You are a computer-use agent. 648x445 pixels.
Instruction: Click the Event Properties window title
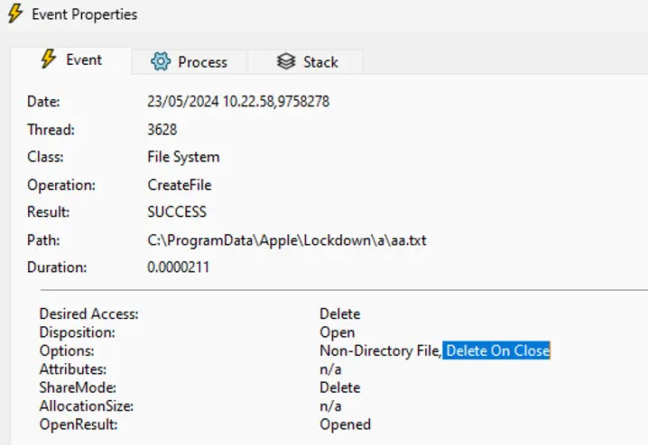coord(84,14)
